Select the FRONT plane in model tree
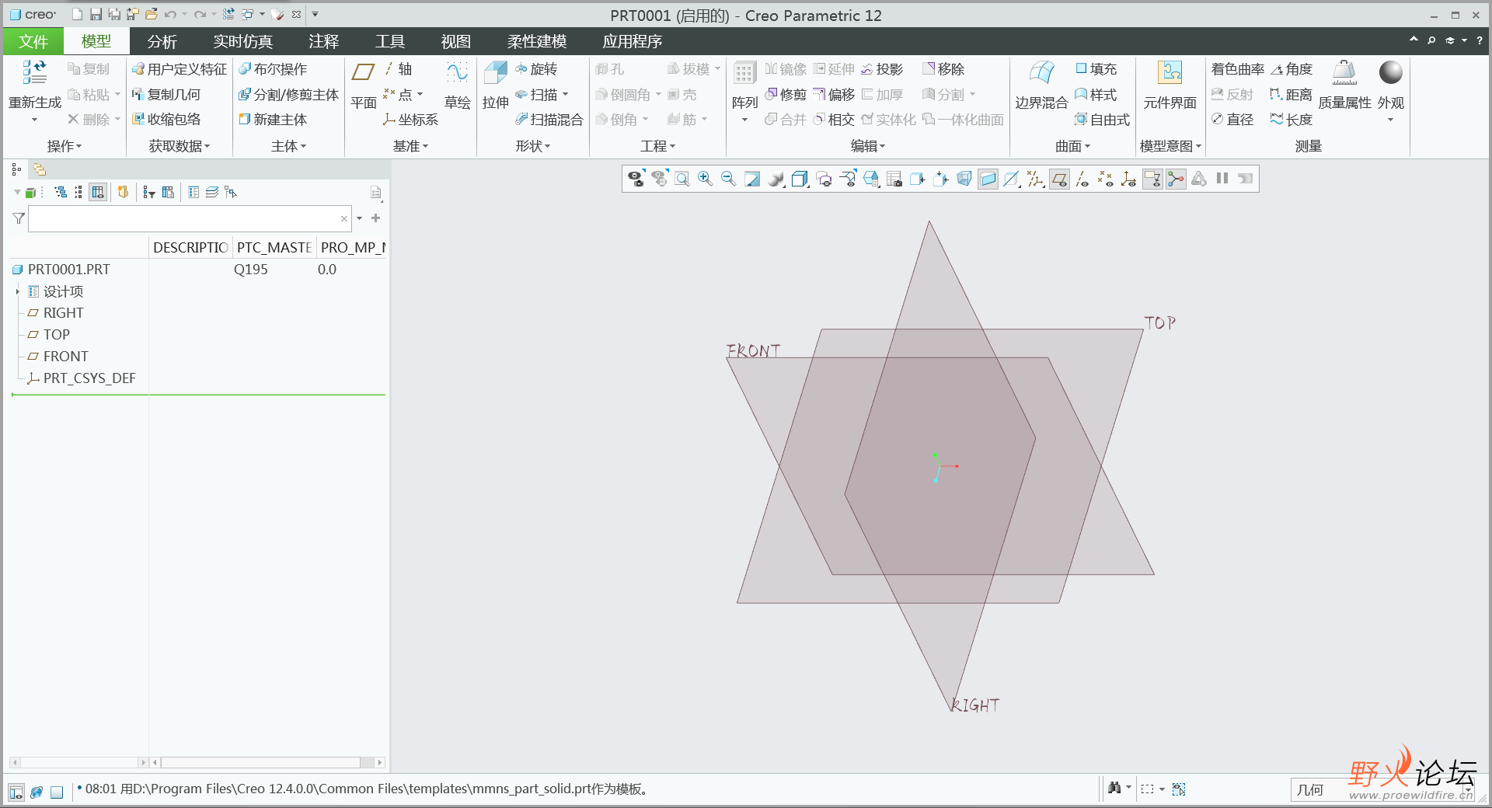The width and height of the screenshot is (1492, 808). click(65, 357)
